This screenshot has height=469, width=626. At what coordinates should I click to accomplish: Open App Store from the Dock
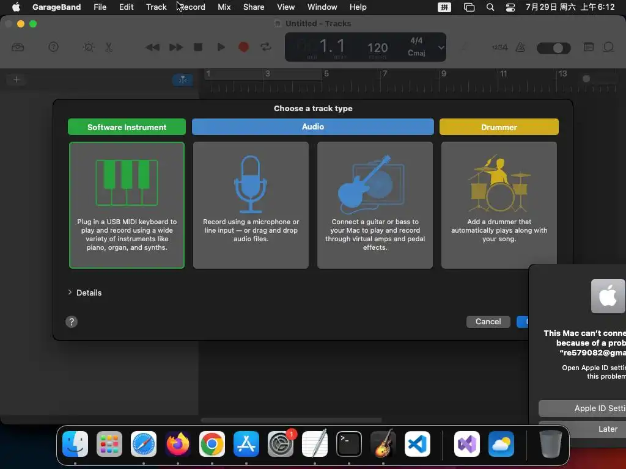click(246, 444)
